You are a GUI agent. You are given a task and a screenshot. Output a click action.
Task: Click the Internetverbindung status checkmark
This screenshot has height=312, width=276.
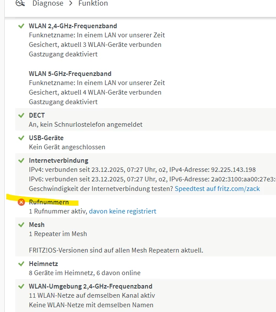point(21,161)
